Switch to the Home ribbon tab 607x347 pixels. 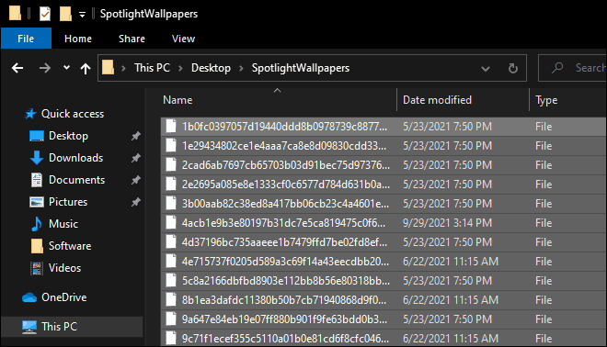78,39
